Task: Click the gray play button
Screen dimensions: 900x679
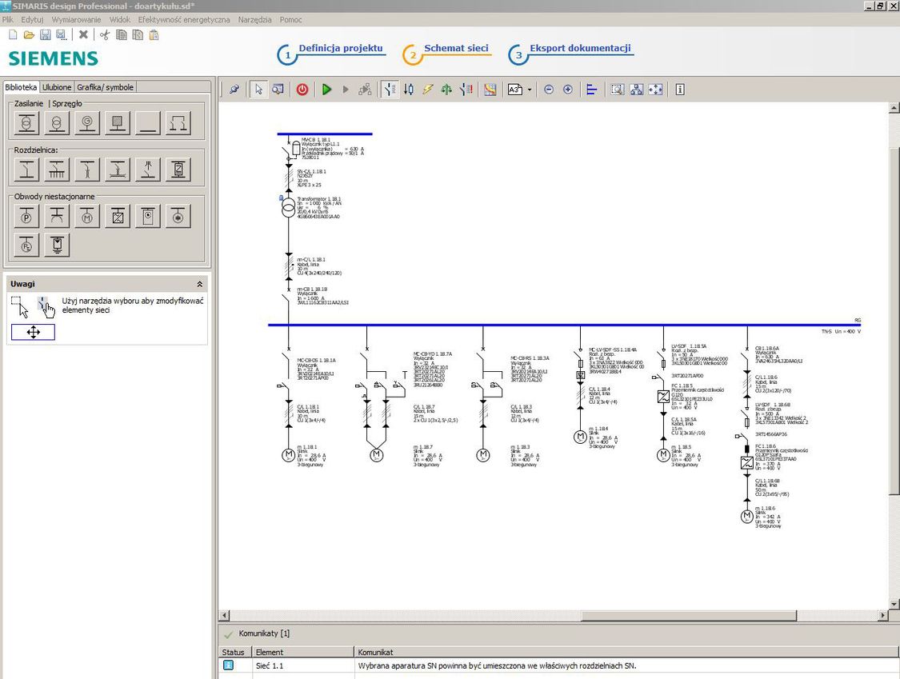Action: coord(346,90)
